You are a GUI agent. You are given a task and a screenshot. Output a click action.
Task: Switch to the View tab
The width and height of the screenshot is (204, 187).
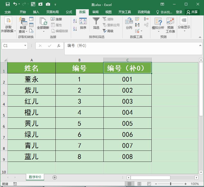pyautogui.click(x=109, y=12)
